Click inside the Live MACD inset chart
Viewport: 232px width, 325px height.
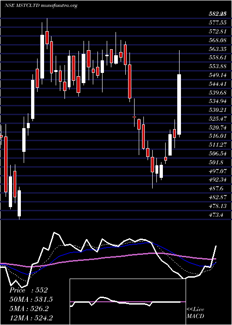pyautogui.click(x=128, y=302)
